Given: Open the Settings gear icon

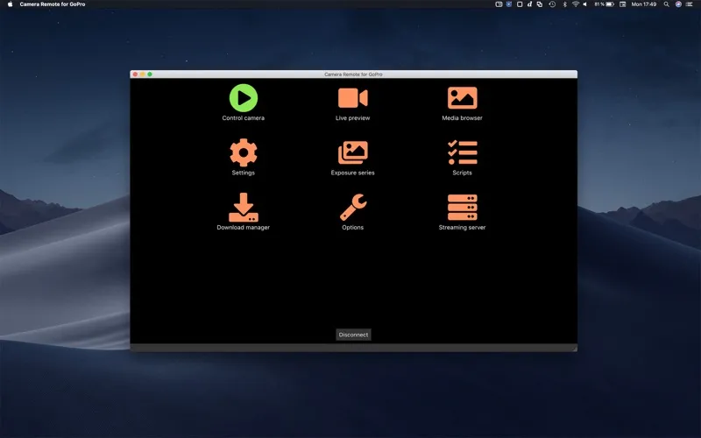Looking at the screenshot, I should pyautogui.click(x=244, y=152).
